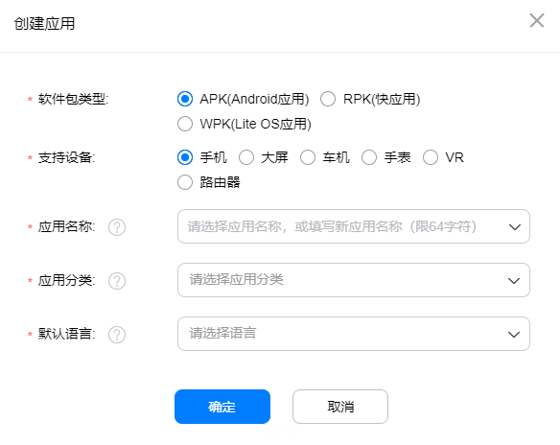The width and height of the screenshot is (560, 445).
Task: Confirm with the 确定 button
Action: point(222,407)
